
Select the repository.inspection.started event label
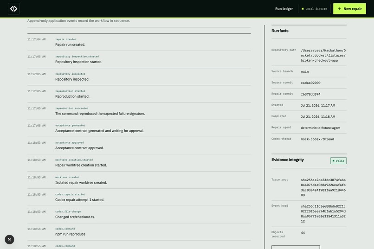coord(77,57)
